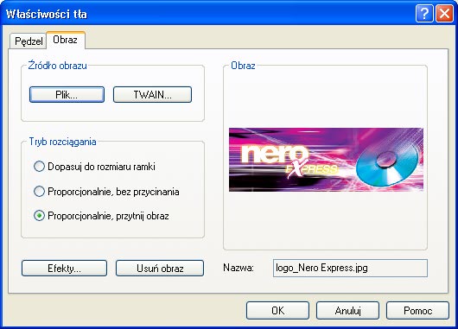Image resolution: width=458 pixels, height=329 pixels.
Task: Open the Plik... file browser button
Action: point(67,95)
